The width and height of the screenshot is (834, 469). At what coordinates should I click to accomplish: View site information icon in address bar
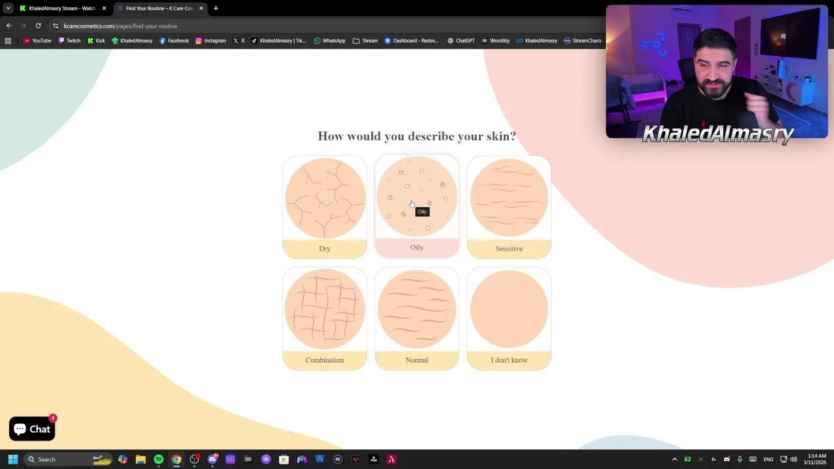coord(55,26)
